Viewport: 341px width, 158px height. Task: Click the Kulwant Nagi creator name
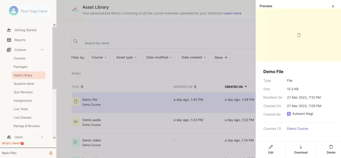[x=303, y=114]
